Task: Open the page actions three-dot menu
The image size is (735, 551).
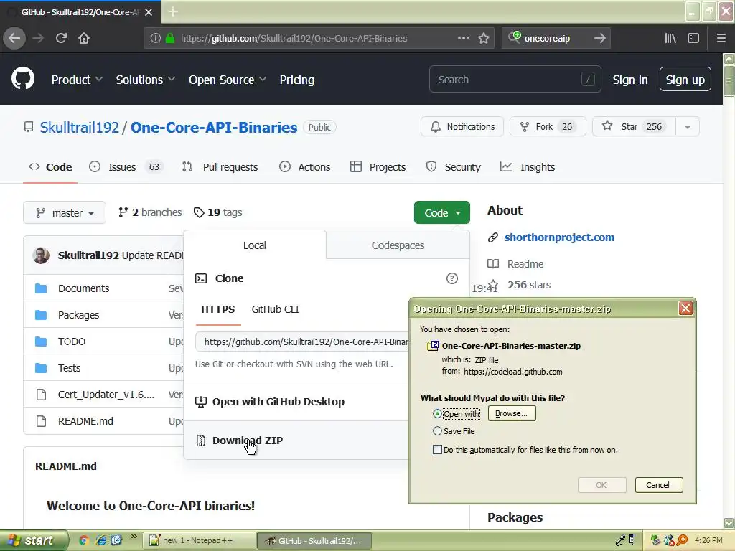Action: tap(464, 39)
